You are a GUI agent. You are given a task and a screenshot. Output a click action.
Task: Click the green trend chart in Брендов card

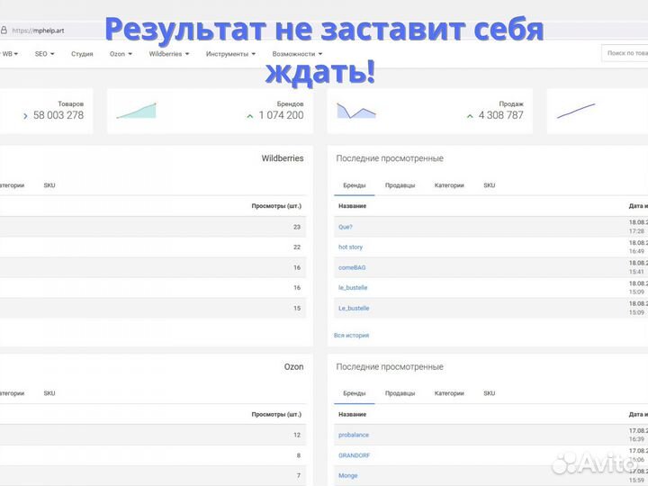point(137,111)
